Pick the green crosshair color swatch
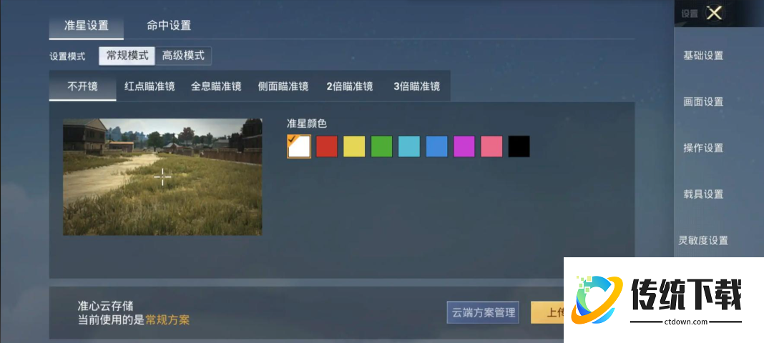 381,146
